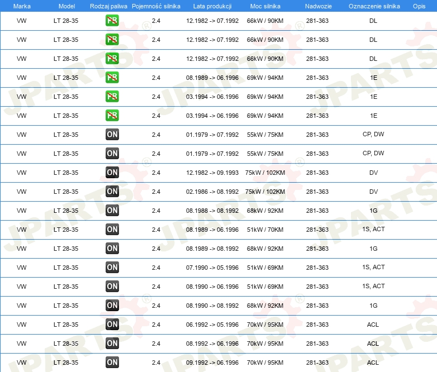Image resolution: width=437 pixels, height=372 pixels.
Task: Click the ON diesel icon in the 08.1990 -> 08.1992 row
Action: point(112,305)
